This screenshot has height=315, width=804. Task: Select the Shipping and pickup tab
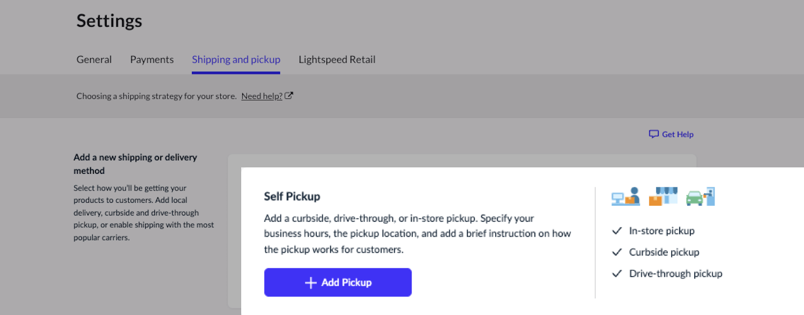tap(236, 59)
